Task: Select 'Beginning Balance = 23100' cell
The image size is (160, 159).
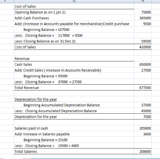Action: point(74,140)
